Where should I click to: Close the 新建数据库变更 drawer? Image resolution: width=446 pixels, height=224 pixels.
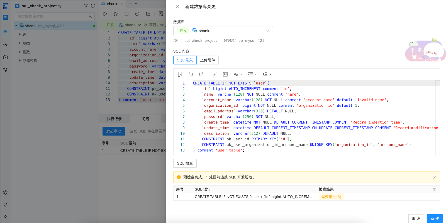click(177, 7)
